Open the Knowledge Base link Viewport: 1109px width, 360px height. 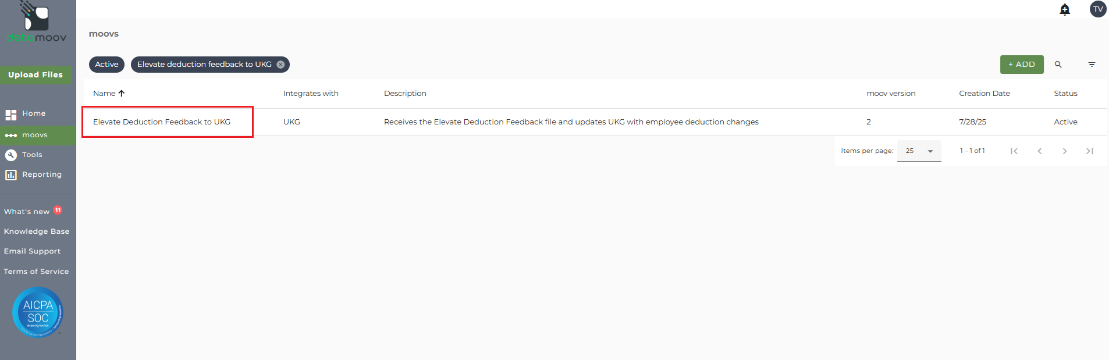pyautogui.click(x=37, y=231)
